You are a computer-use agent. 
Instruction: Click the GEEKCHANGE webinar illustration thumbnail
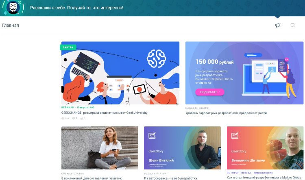click(x=120, y=73)
